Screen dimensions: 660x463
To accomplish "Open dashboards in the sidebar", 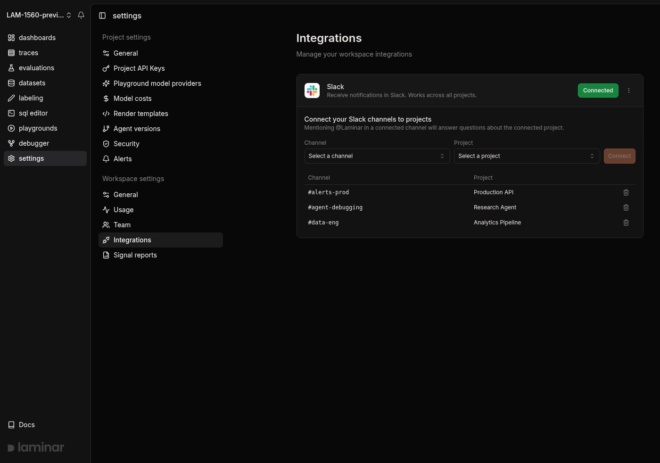I will point(45,38).
